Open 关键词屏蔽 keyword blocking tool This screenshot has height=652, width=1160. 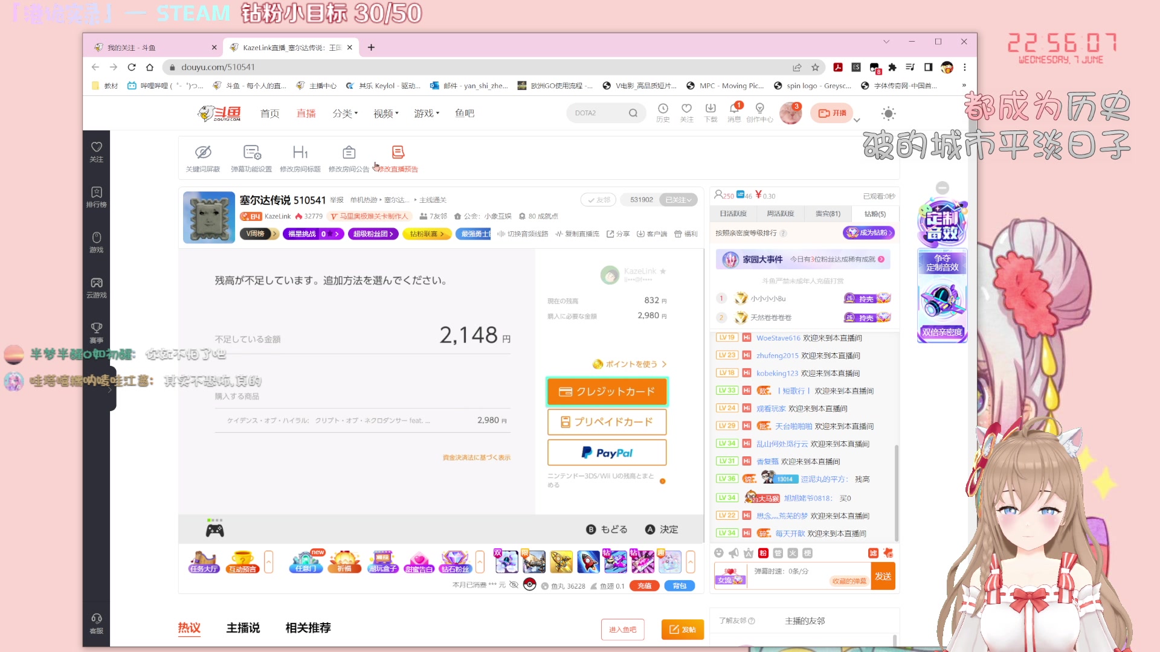click(x=203, y=158)
